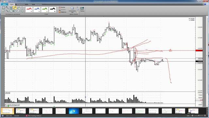The height and width of the screenshot is (118, 209).
Task: Choose the red pen style
Action: click(x=29, y=10)
